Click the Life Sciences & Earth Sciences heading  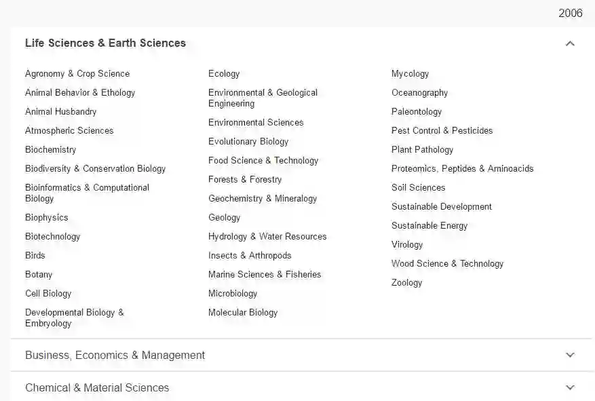point(105,43)
